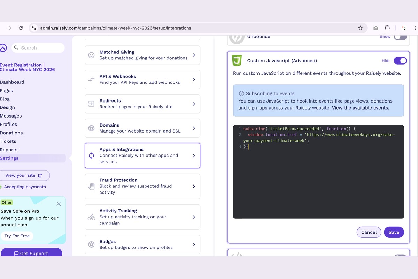Open Domains via its right chevron
Image resolution: width=418 pixels, height=279 pixels.
(x=194, y=128)
